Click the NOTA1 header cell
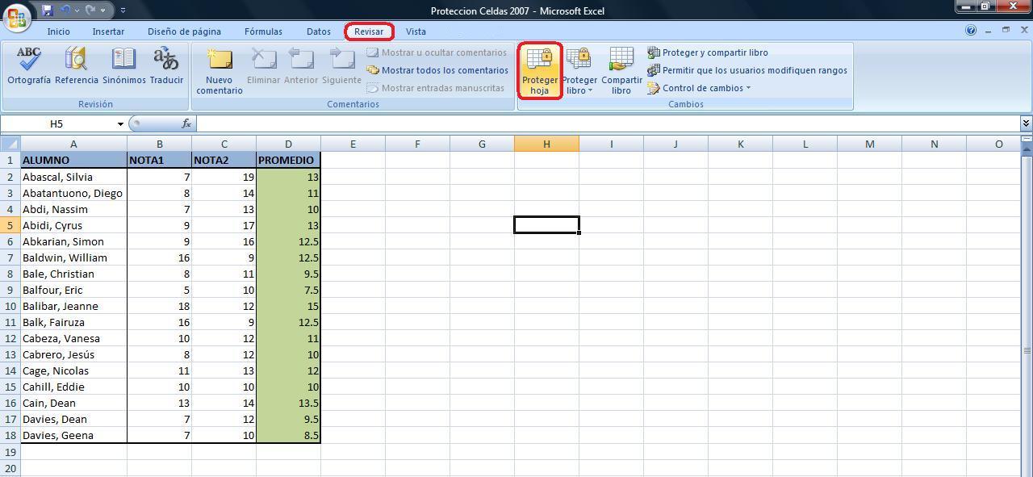This screenshot has width=1033, height=477. (x=159, y=160)
